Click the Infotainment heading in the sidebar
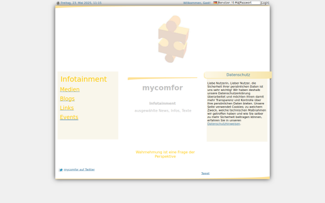The height and width of the screenshot is (203, 325). click(83, 79)
